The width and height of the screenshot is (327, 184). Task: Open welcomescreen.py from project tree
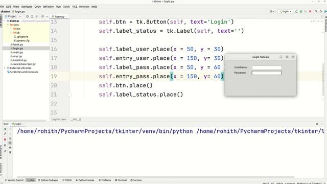pyautogui.click(x=23, y=64)
